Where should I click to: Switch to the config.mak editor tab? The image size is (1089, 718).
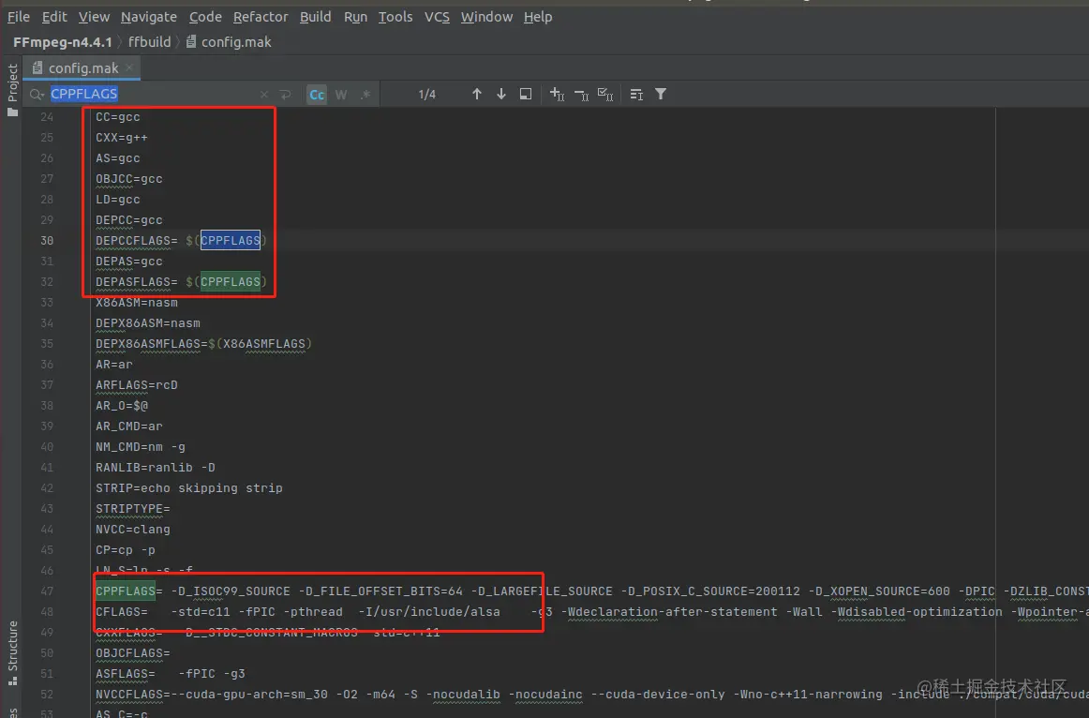click(x=82, y=67)
